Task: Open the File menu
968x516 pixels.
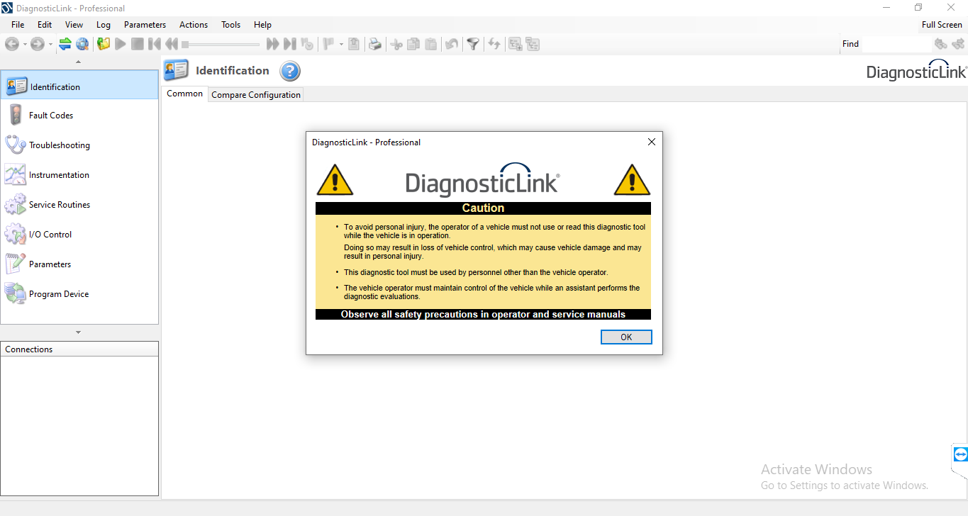Action: click(18, 24)
